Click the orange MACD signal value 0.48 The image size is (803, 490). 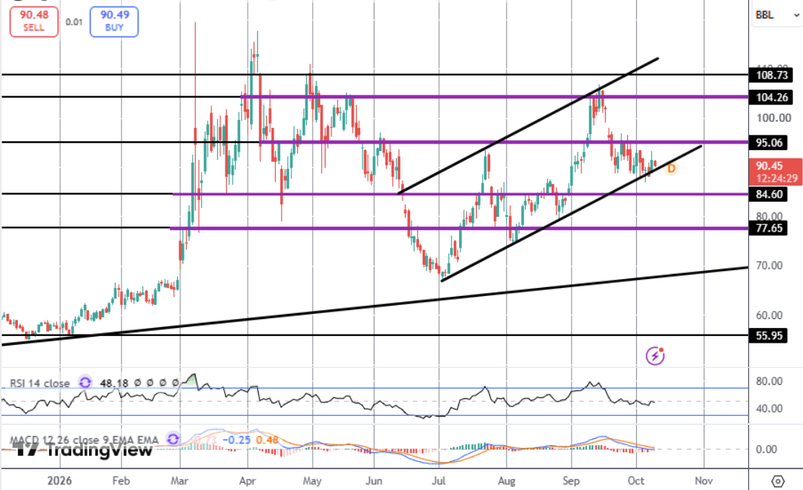[268, 440]
